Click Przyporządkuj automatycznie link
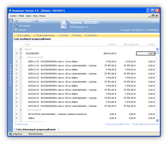This screenshot has width=168, height=144. click(x=145, y=124)
